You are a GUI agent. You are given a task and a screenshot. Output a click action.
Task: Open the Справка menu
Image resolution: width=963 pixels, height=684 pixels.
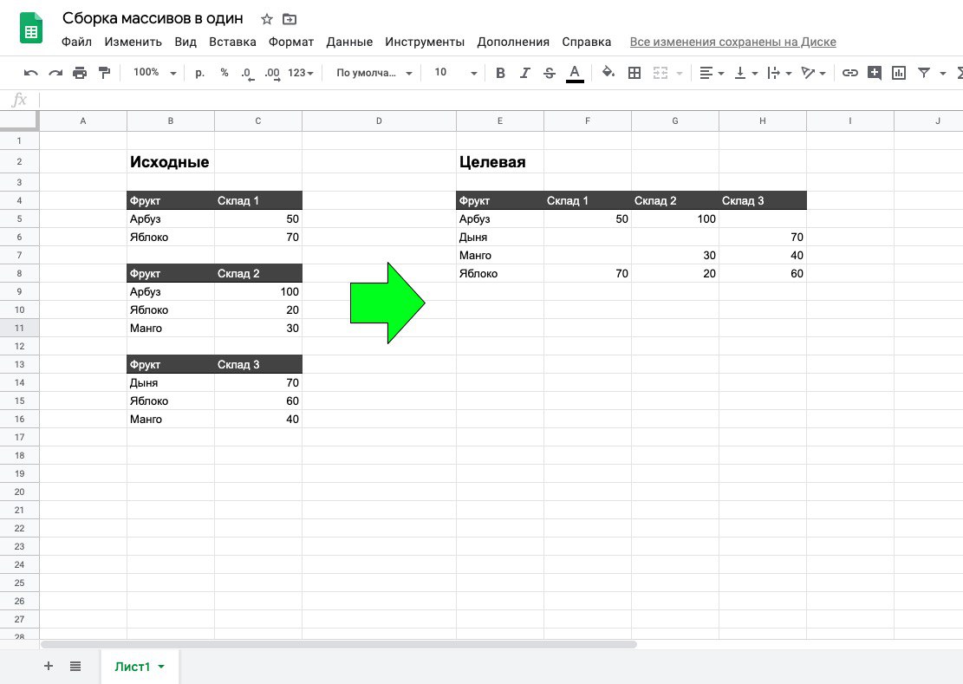pyautogui.click(x=587, y=42)
